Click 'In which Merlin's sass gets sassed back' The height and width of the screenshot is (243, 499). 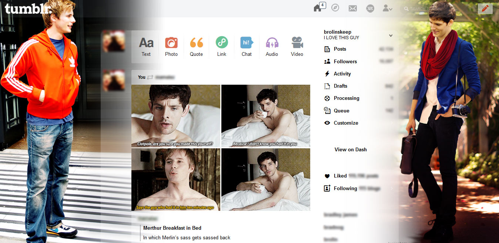coord(187,237)
